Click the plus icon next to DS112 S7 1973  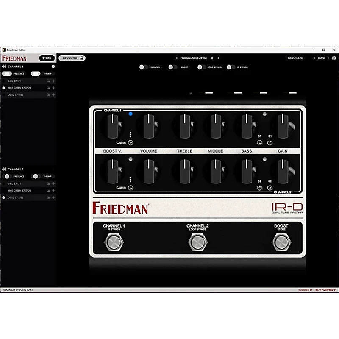coord(53,95)
